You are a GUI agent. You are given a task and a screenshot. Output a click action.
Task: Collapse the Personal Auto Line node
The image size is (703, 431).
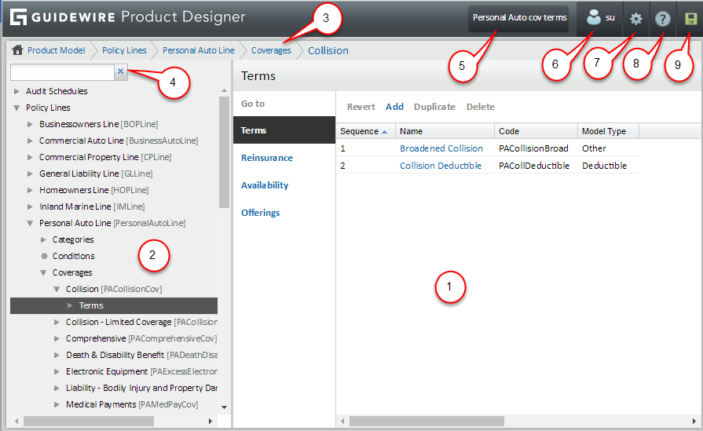click(30, 223)
